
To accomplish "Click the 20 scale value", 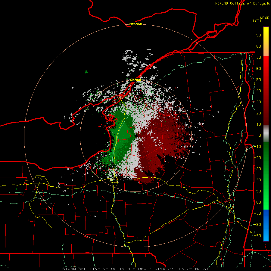I will pos(259,113).
